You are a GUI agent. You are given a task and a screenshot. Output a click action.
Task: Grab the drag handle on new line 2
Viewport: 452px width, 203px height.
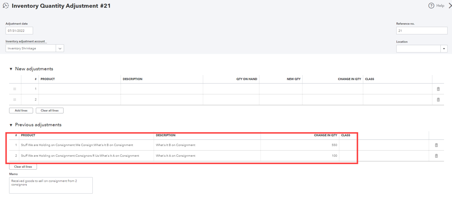click(x=15, y=100)
